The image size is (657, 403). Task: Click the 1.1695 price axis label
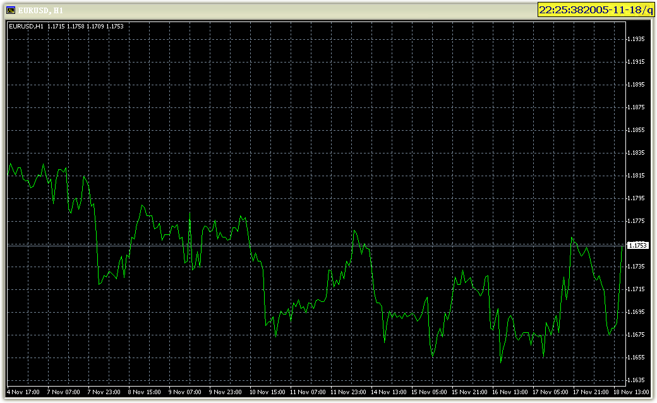(636, 312)
